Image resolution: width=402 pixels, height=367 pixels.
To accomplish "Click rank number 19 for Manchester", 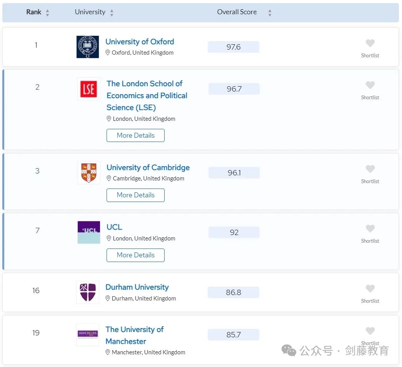I will (x=36, y=333).
